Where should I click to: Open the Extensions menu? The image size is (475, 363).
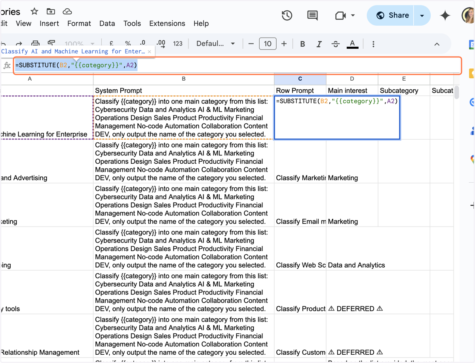tap(167, 23)
